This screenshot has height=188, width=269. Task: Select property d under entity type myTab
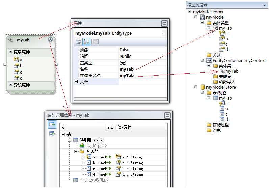coord(224,49)
